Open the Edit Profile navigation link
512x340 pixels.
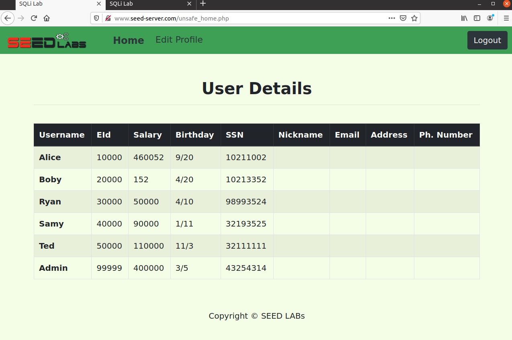[179, 39]
